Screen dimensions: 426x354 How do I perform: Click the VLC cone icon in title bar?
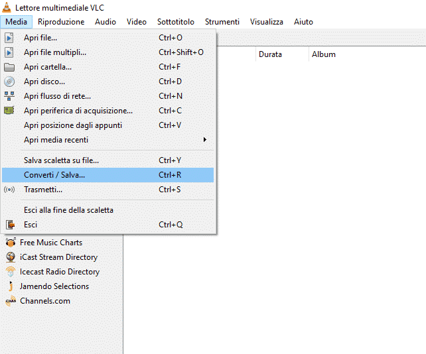(7, 7)
